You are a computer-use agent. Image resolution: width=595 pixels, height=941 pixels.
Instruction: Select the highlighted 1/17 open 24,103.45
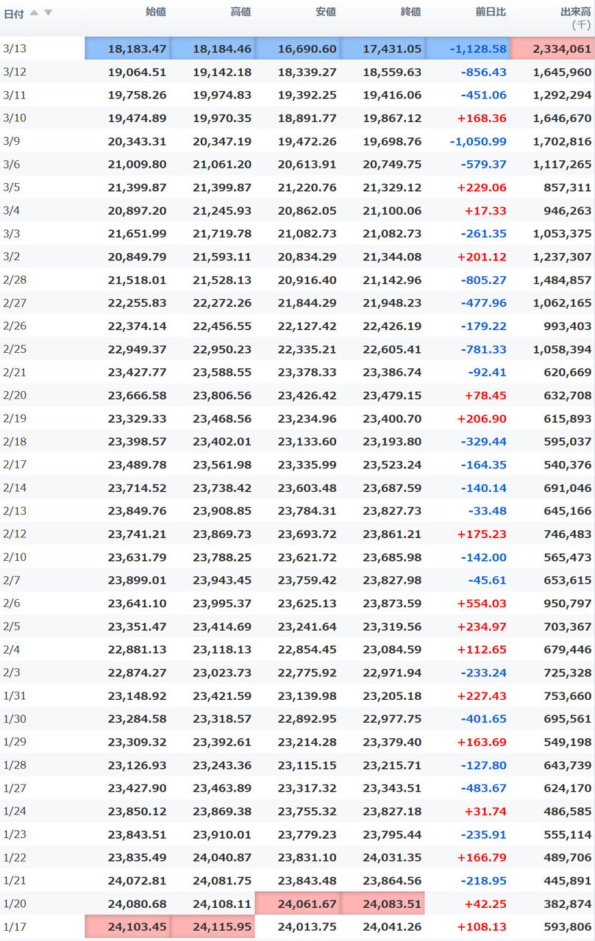pos(127,926)
